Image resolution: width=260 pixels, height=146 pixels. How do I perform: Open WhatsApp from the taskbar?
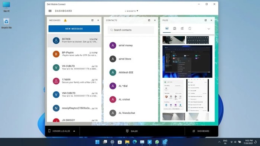point(157,142)
